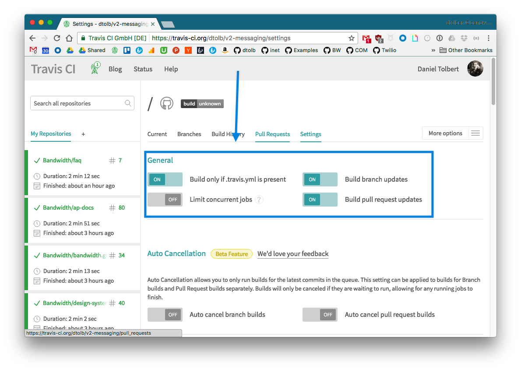Open the Examples GitHub bookmark
Image resolution: width=521 pixels, height=372 pixels.
tap(302, 50)
